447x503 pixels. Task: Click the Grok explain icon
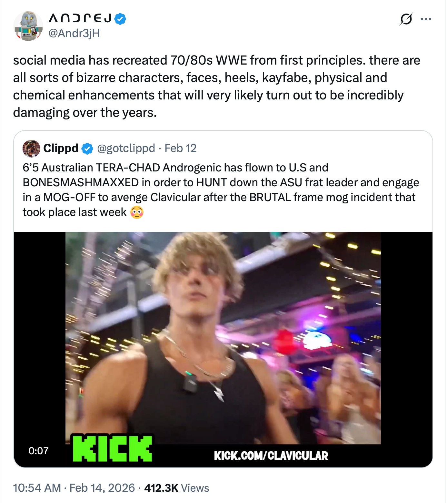click(406, 19)
